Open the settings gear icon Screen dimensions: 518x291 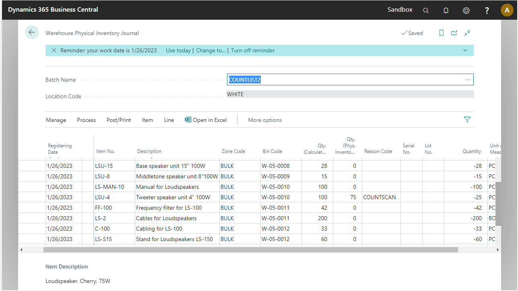(466, 10)
